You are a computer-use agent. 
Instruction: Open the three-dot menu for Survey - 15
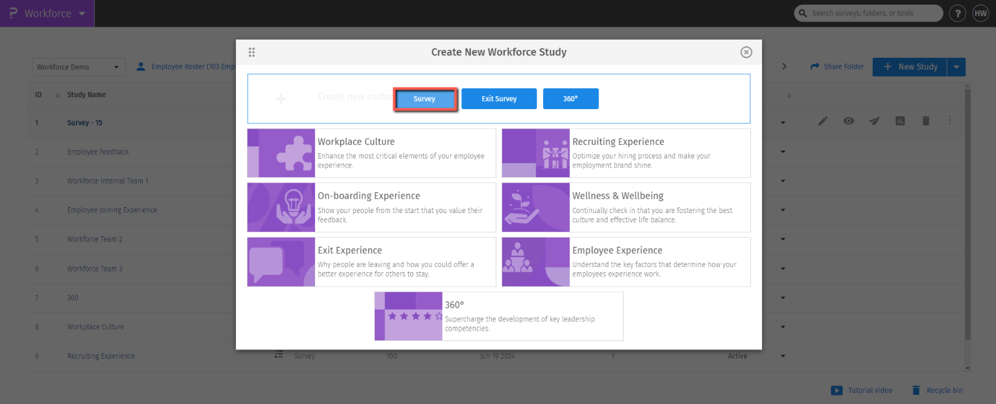point(949,121)
